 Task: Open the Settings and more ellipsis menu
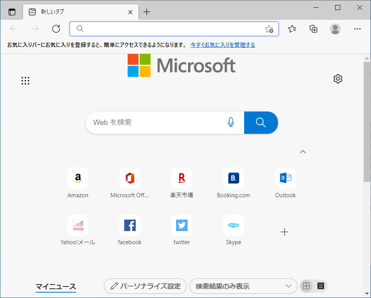point(357,29)
